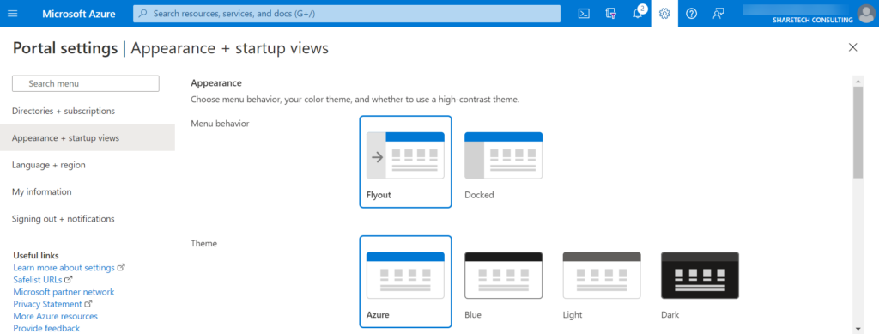Open the notifications bell

638,14
